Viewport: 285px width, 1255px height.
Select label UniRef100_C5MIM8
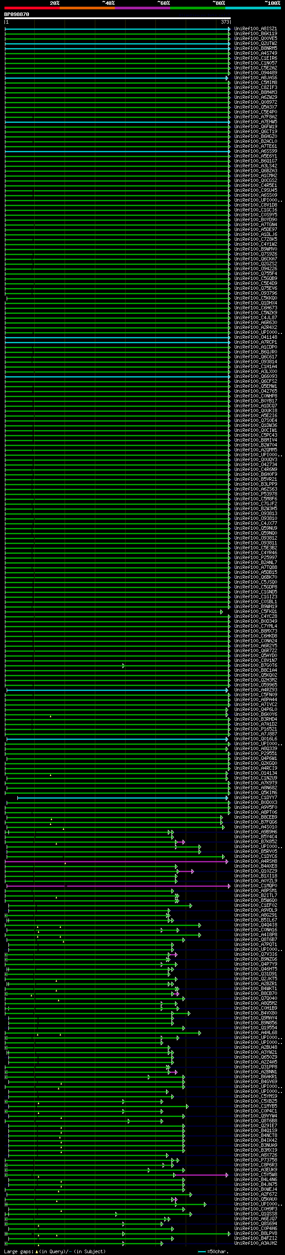click(x=256, y=83)
